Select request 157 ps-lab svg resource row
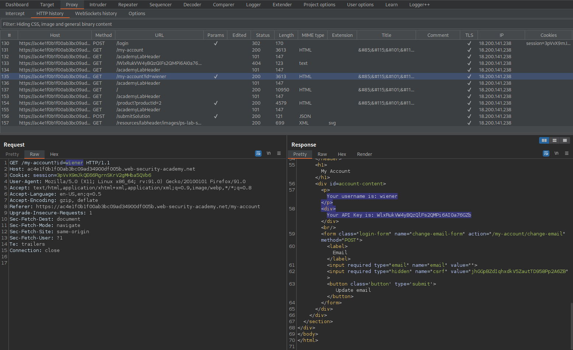 pos(286,123)
